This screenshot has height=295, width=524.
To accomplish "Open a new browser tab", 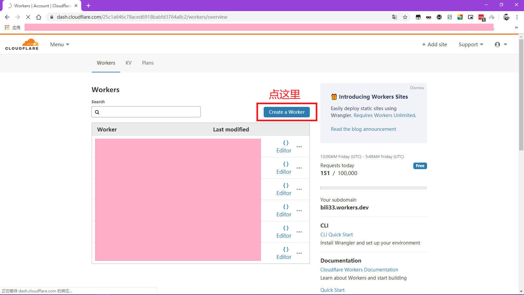I will [x=88, y=6].
